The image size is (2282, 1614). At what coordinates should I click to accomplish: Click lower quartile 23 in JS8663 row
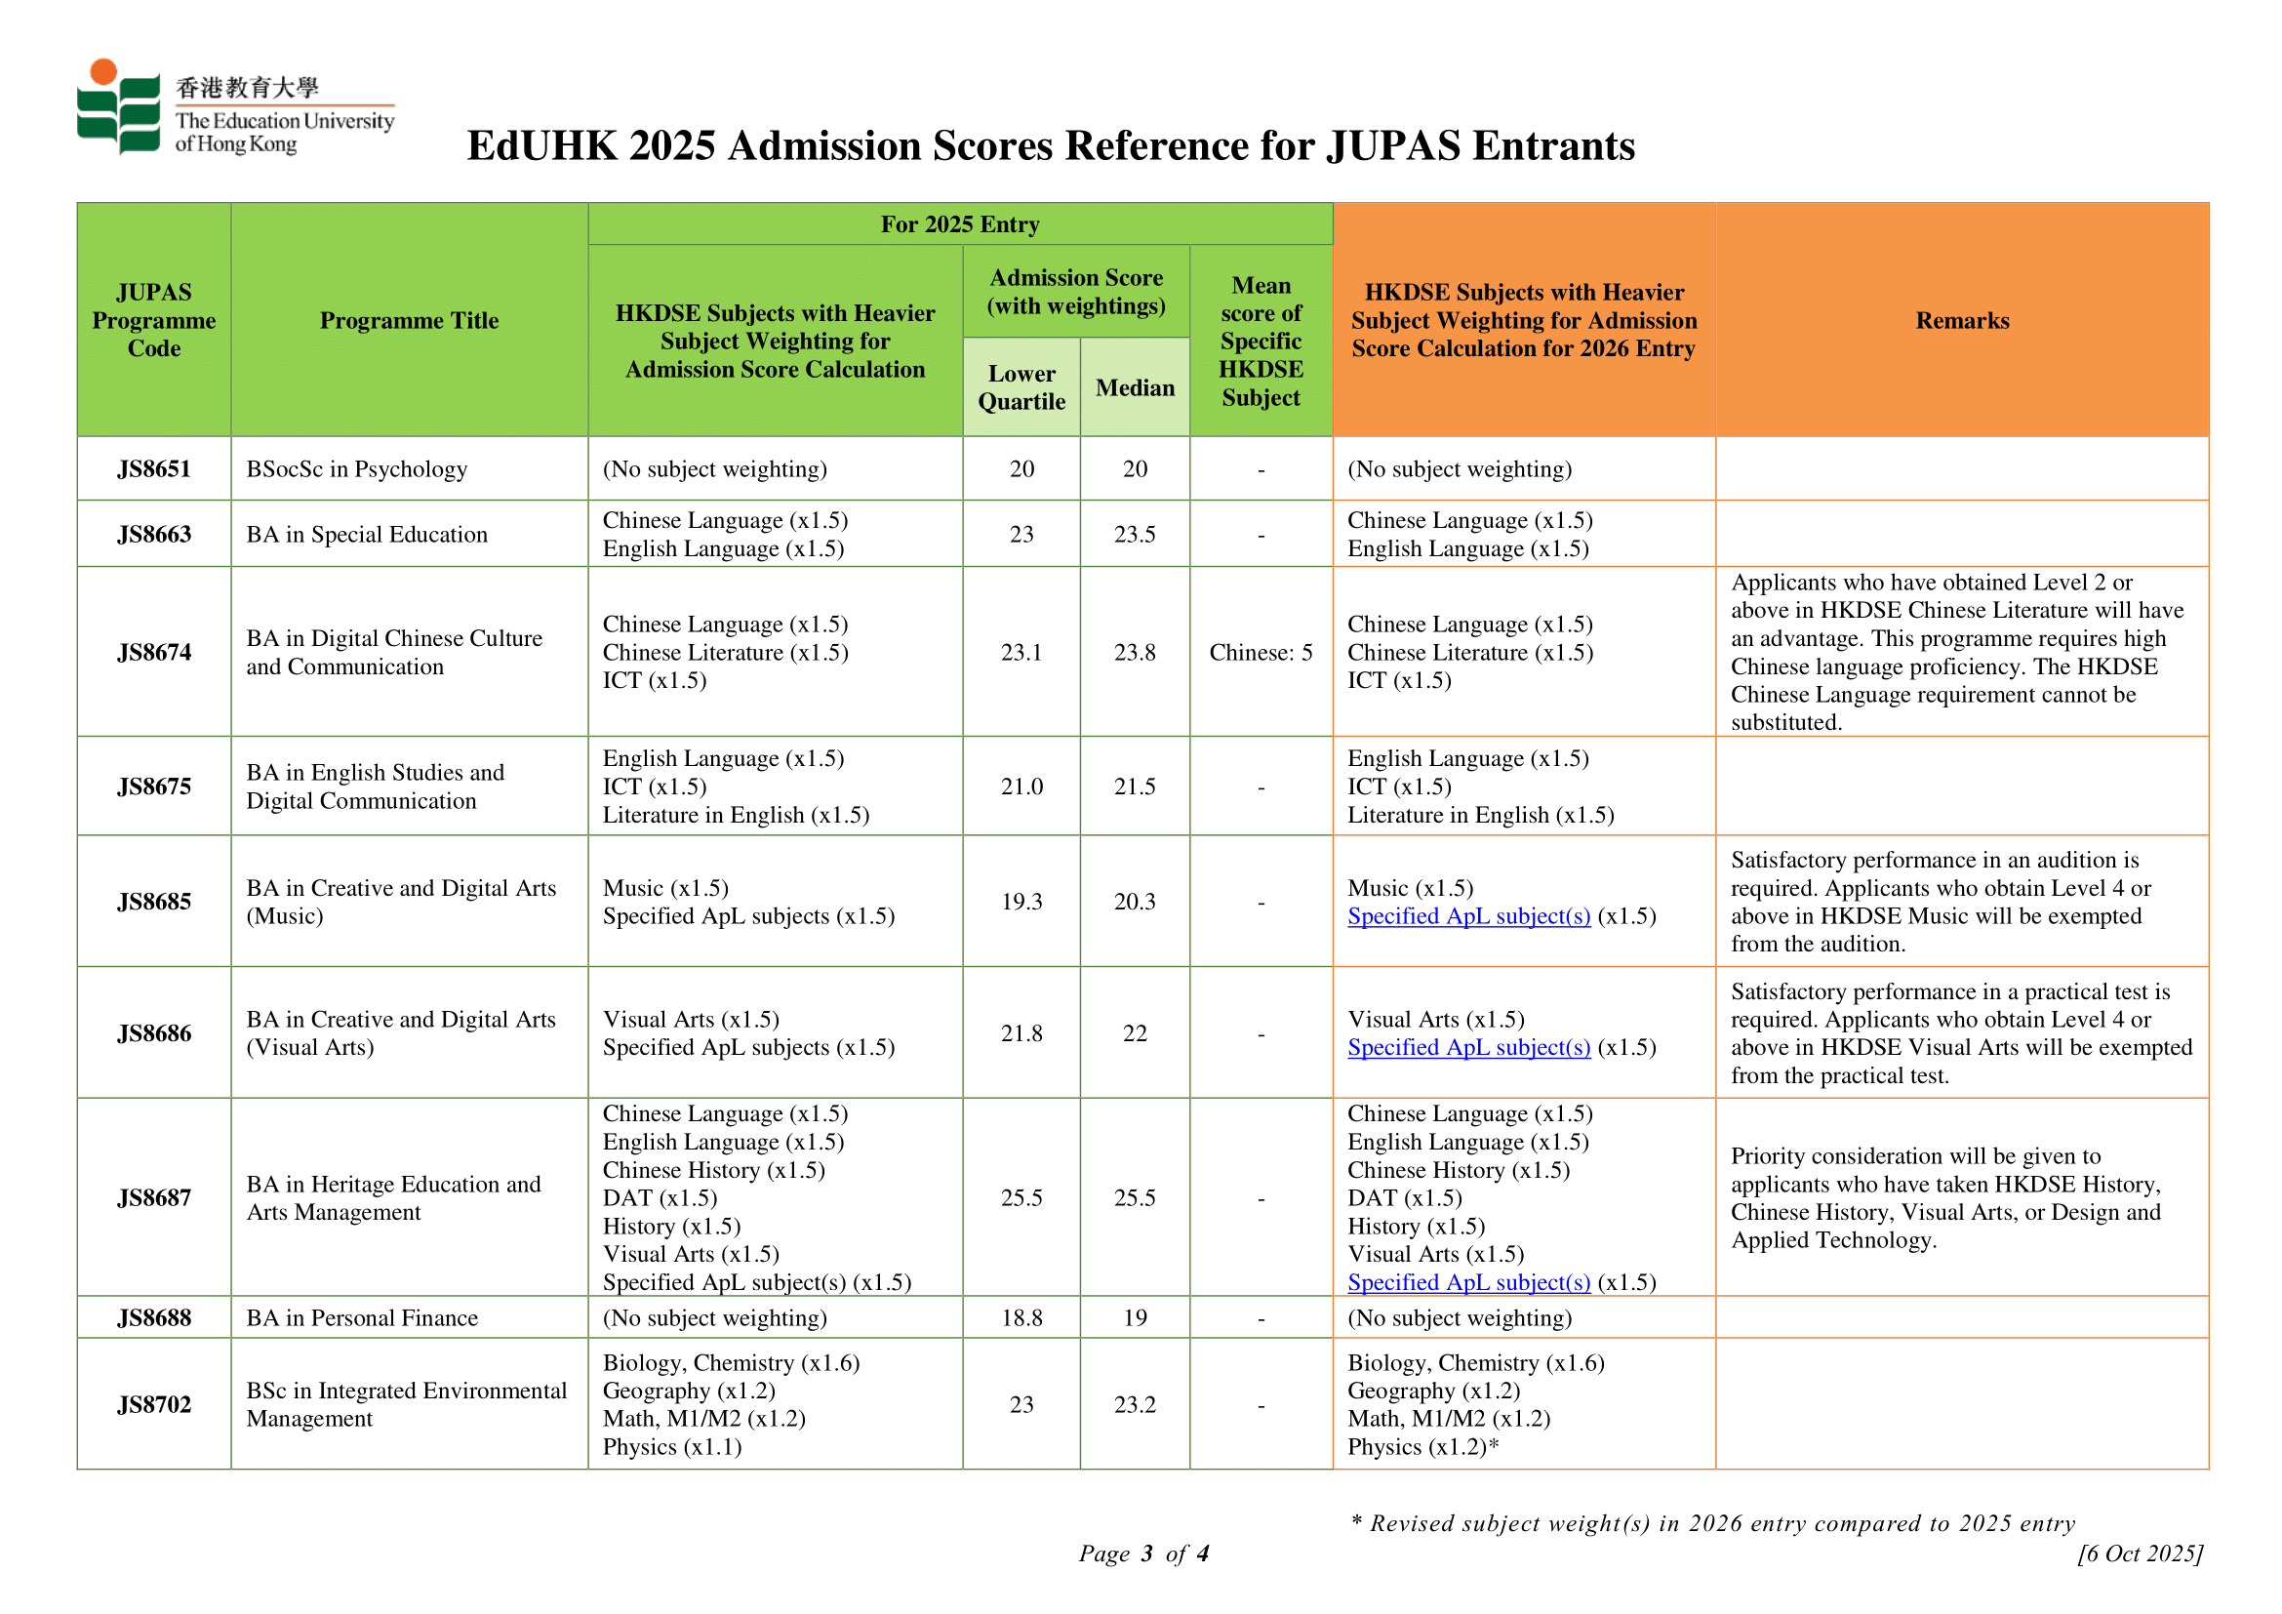point(1021,535)
